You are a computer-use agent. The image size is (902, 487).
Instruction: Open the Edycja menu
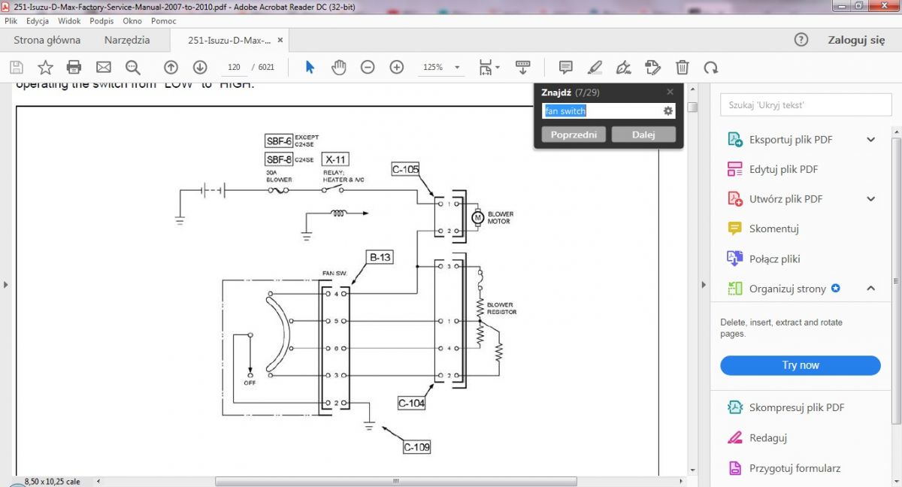38,21
